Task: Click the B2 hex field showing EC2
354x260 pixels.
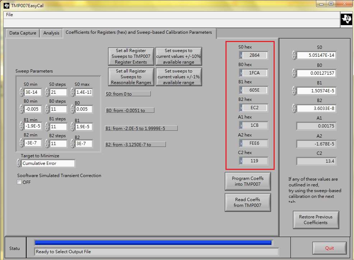Action: pyautogui.click(x=255, y=108)
